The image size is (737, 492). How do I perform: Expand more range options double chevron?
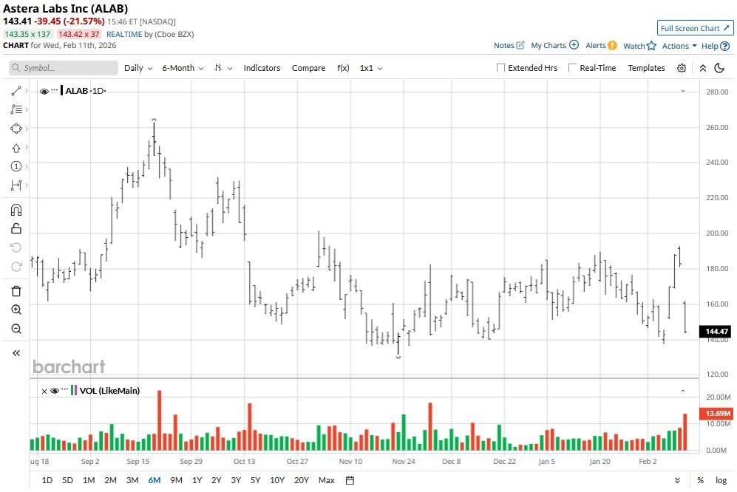[x=677, y=480]
